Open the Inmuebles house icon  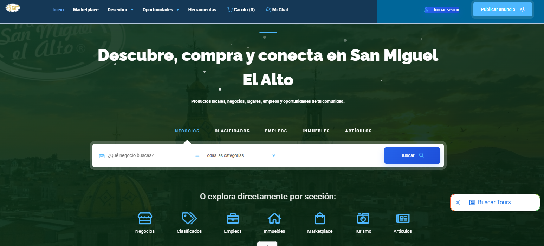274,218
